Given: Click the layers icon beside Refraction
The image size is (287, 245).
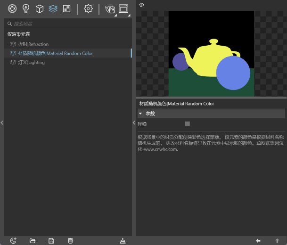Looking at the screenshot, I should pyautogui.click(x=13, y=44).
